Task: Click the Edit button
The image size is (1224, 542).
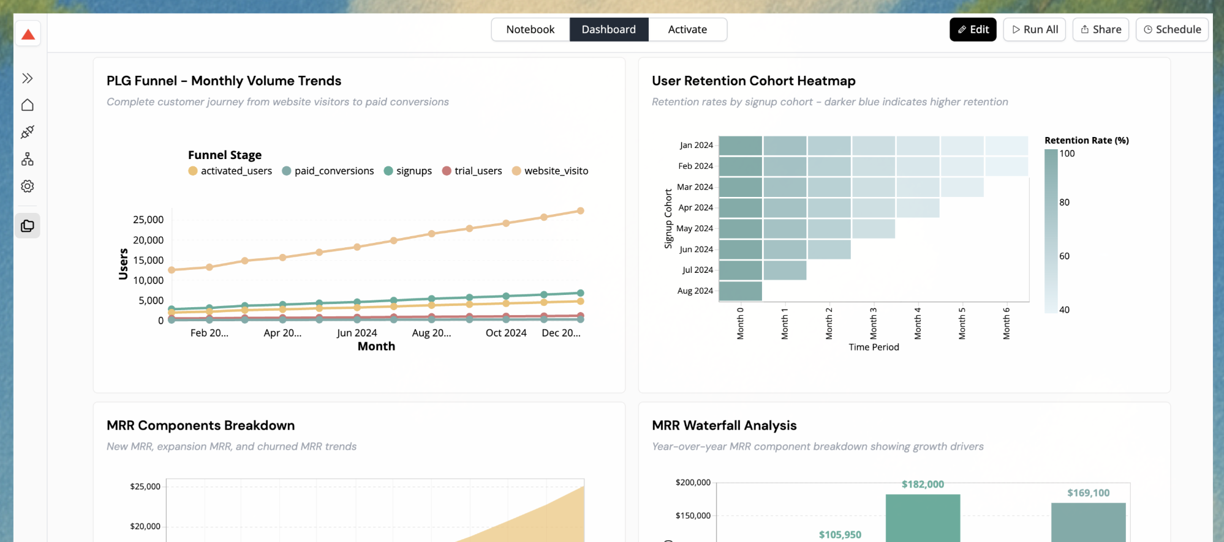Action: tap(973, 29)
